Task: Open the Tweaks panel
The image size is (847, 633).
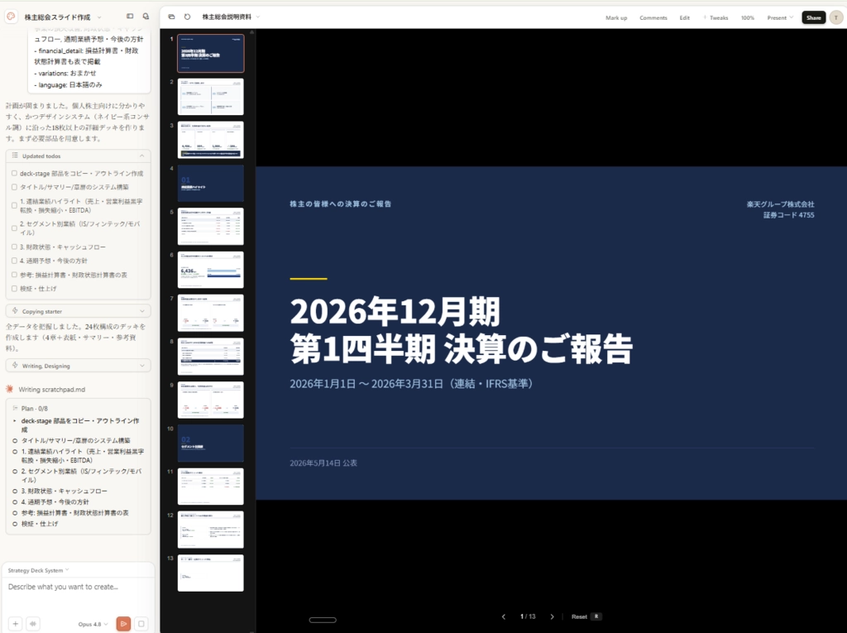Action: [x=715, y=18]
